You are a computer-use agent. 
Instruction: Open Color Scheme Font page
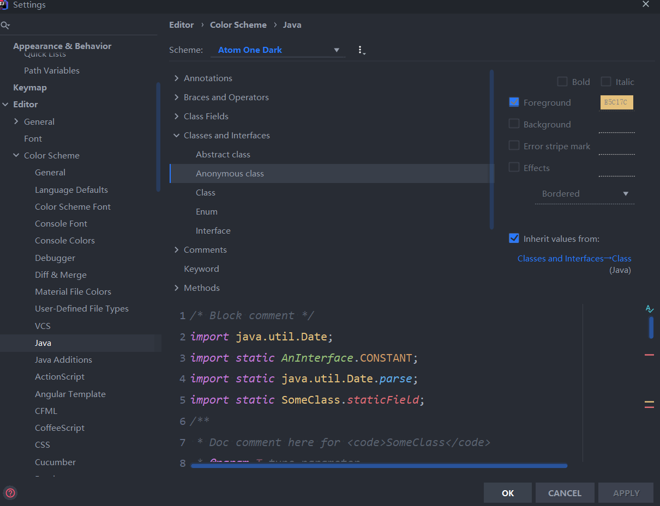point(73,207)
